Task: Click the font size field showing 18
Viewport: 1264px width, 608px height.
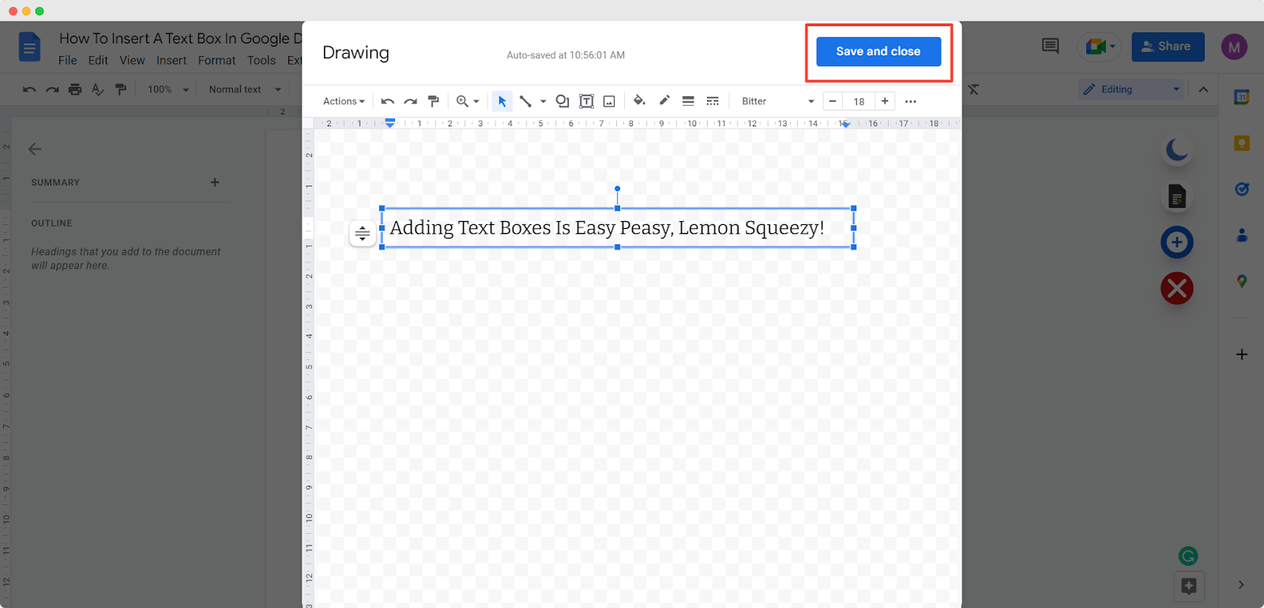Action: pyautogui.click(x=859, y=101)
